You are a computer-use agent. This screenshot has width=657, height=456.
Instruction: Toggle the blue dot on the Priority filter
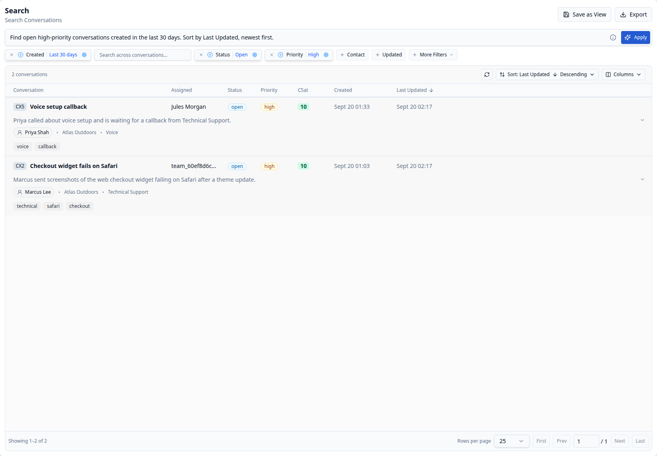pos(326,55)
